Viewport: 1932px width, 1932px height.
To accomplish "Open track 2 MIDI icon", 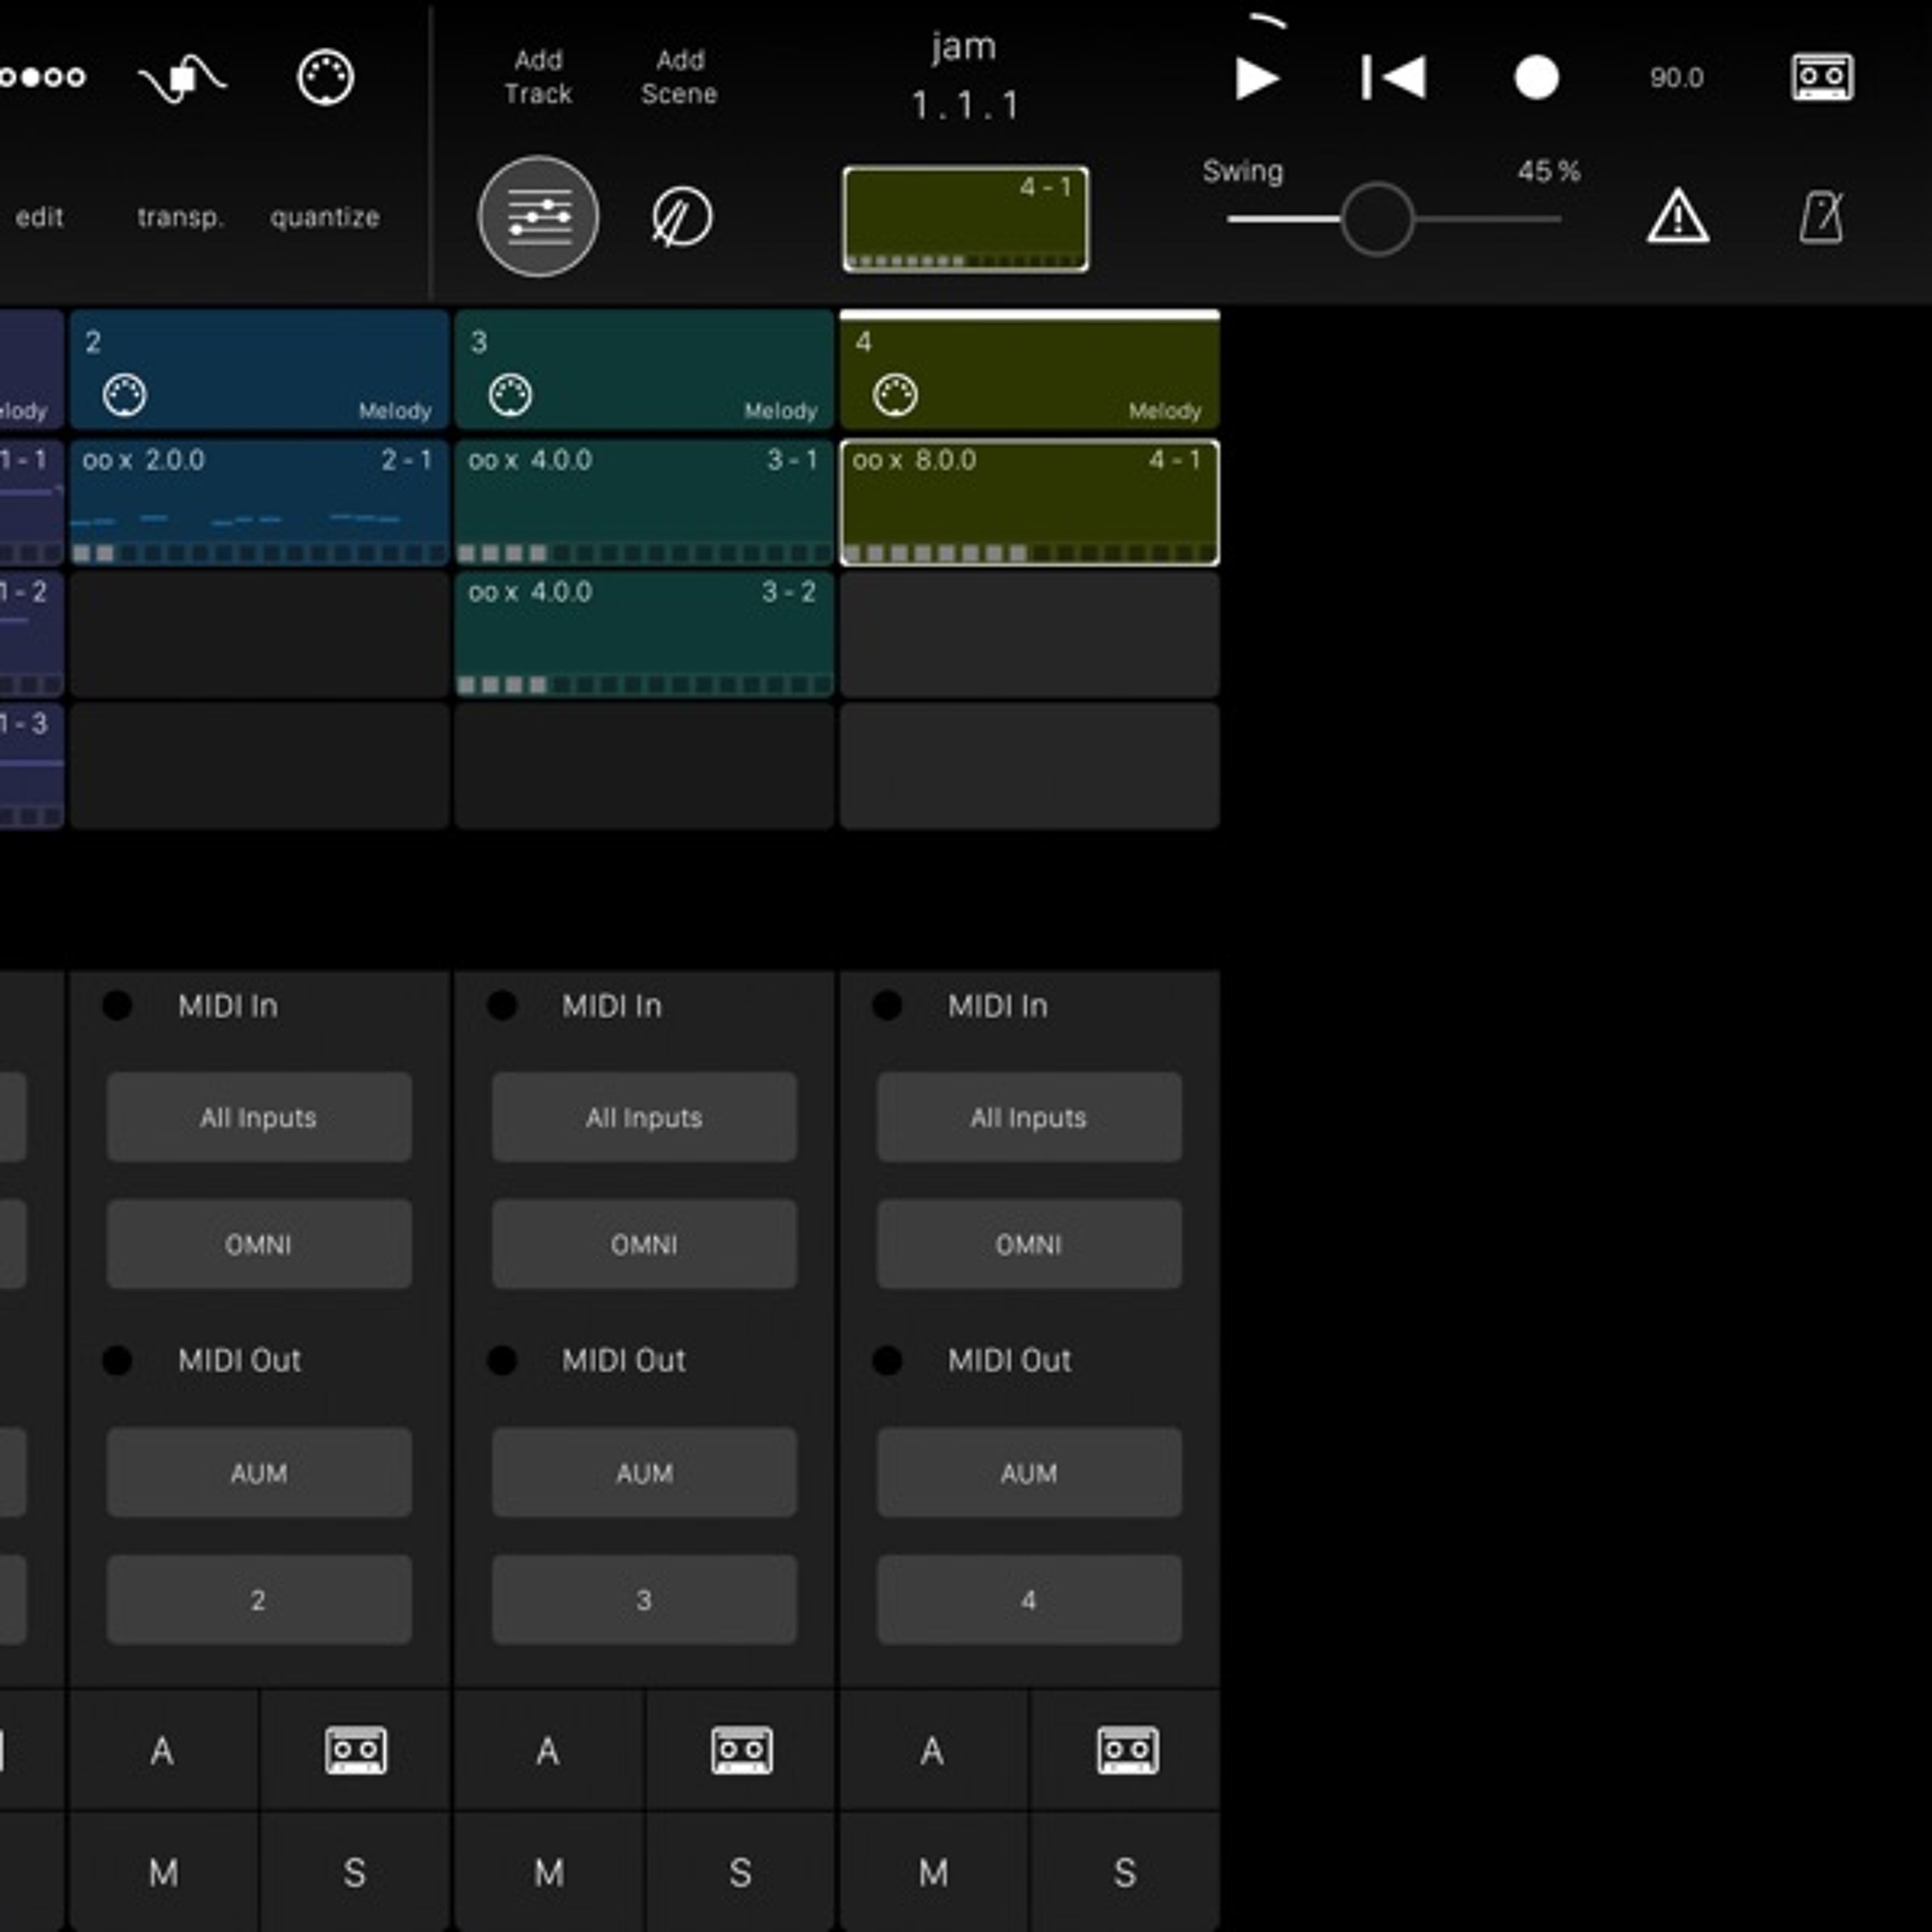I will 125,395.
